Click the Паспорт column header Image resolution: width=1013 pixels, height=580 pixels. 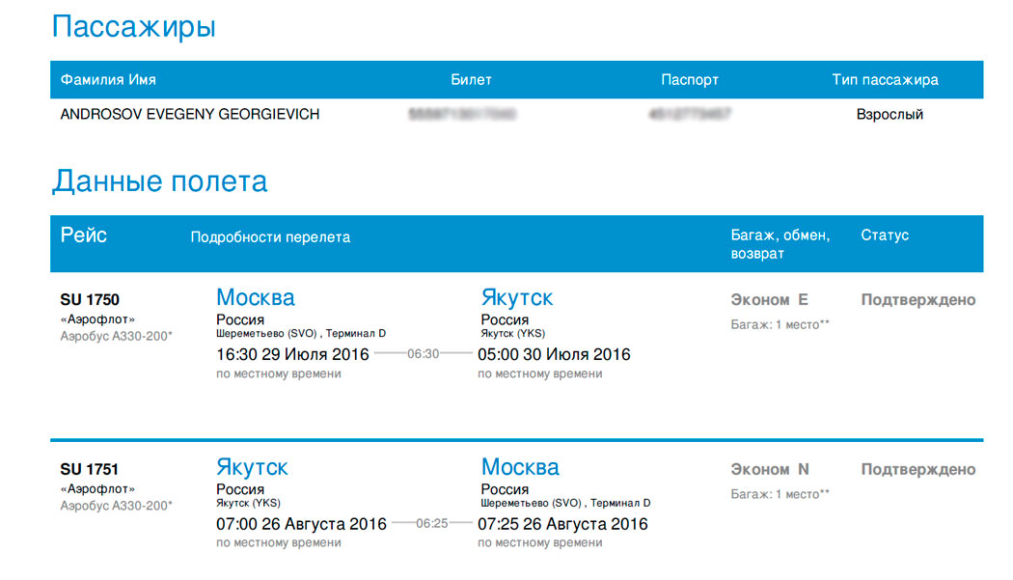[x=690, y=79]
